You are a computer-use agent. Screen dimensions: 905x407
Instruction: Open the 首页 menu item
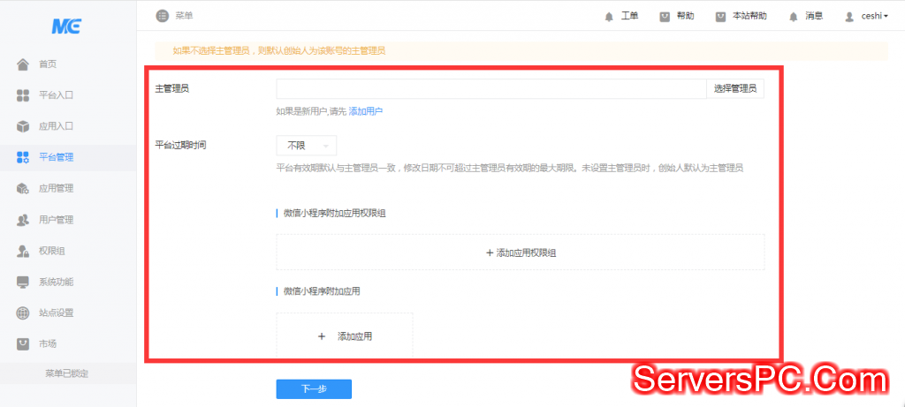tap(68, 64)
